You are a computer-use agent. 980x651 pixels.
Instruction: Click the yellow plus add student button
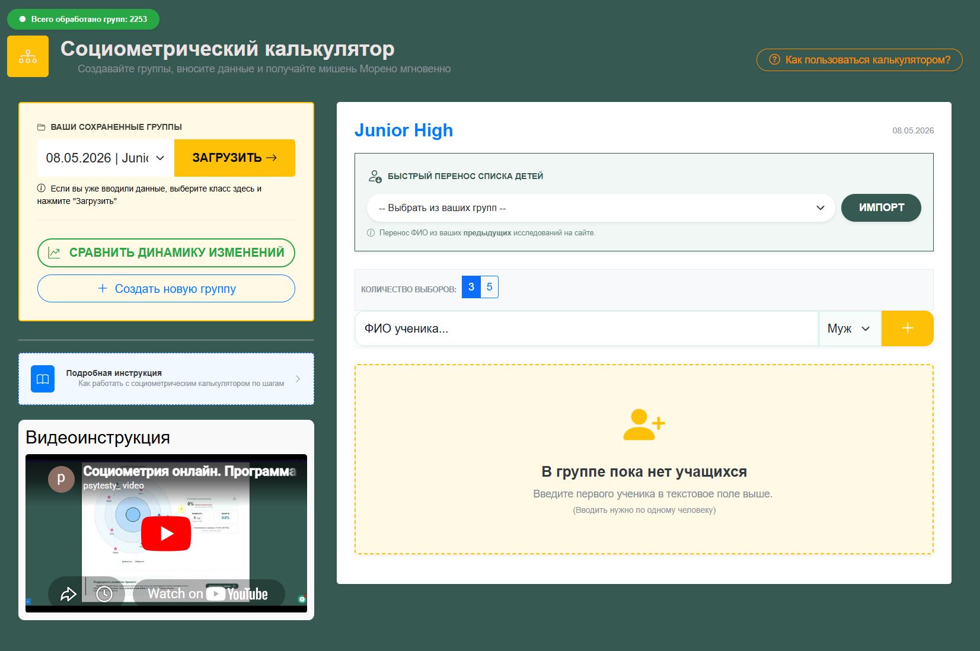[908, 328]
